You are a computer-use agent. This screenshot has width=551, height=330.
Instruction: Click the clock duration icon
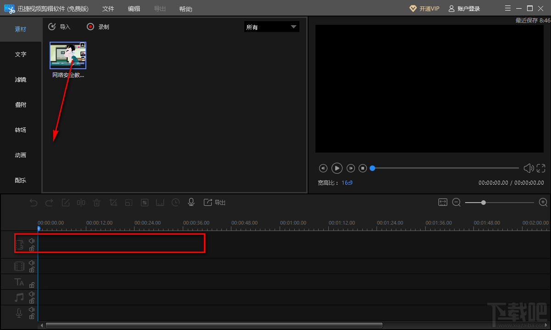coord(176,202)
